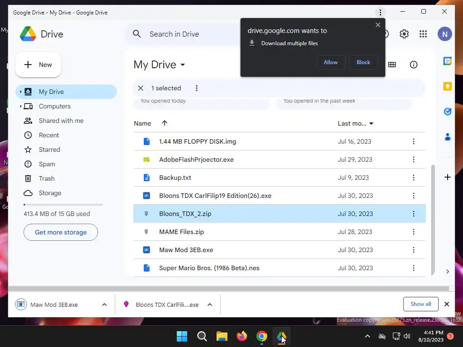Open Drive settings gear icon
Screen dimensions: 463x347
point(404,34)
